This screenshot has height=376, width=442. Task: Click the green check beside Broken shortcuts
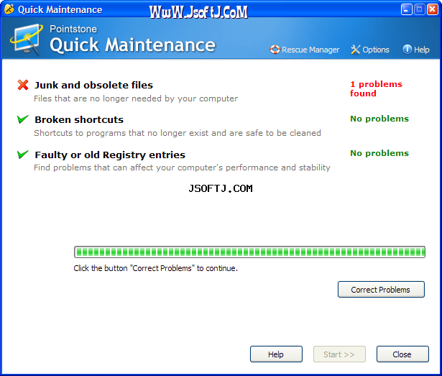click(23, 119)
